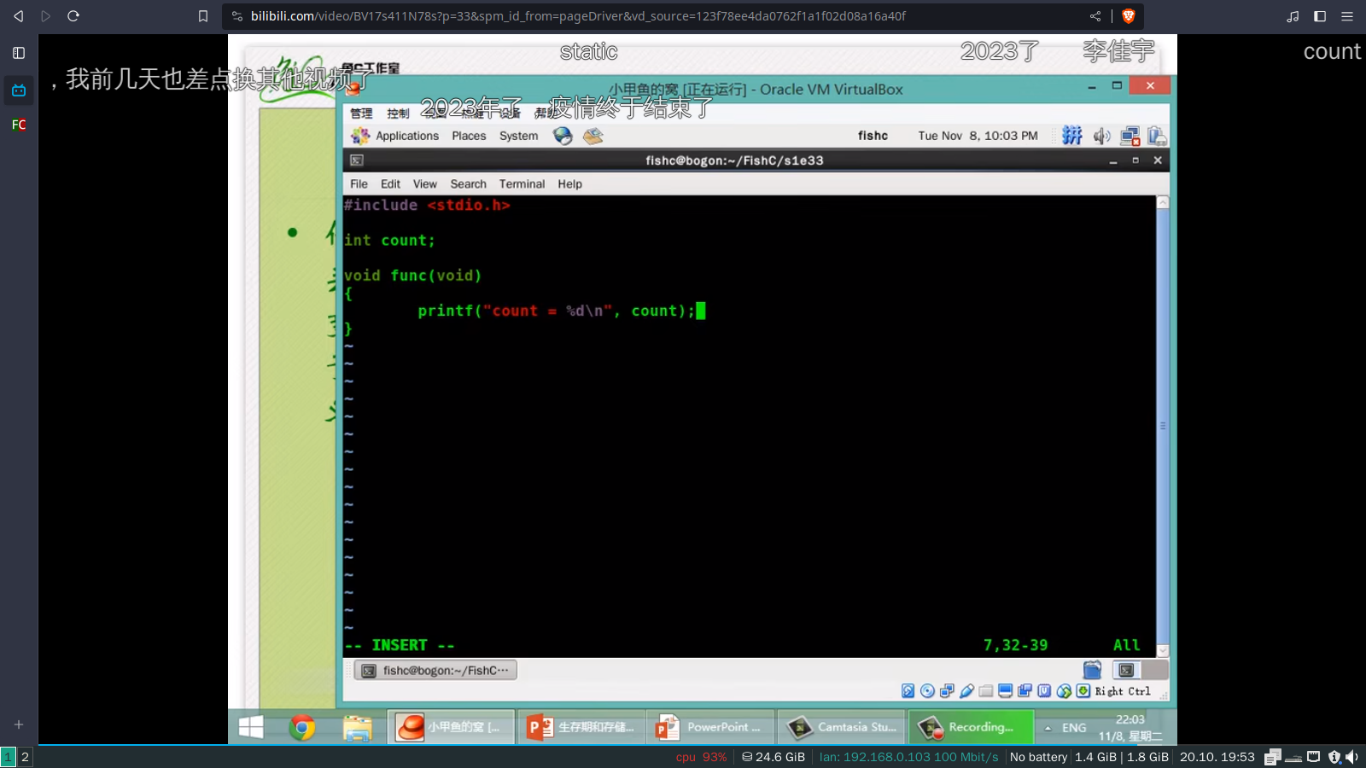Click the guest volume speaker icon
The height and width of the screenshot is (768, 1366).
[1102, 136]
